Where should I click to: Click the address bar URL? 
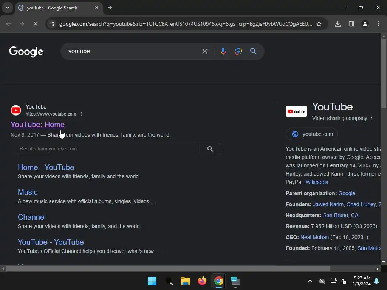(185, 24)
